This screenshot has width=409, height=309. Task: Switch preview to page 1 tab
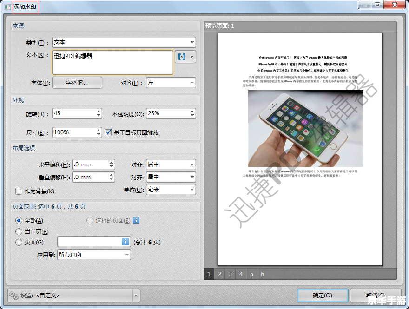209,274
